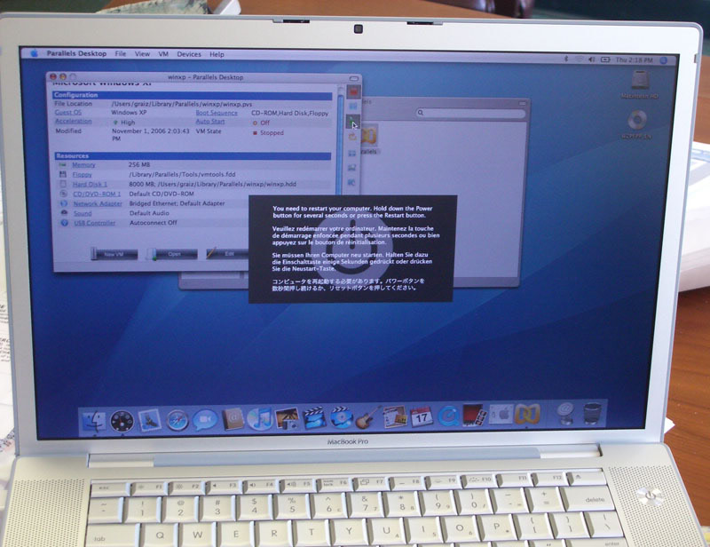Open CD/DVD-ROM 1 settings link
Viewport: 710px width, 547px height.
click(97, 194)
